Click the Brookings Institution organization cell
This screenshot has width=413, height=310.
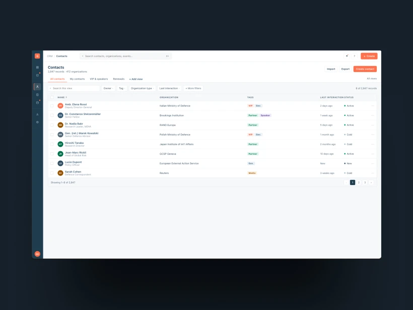tap(172, 115)
